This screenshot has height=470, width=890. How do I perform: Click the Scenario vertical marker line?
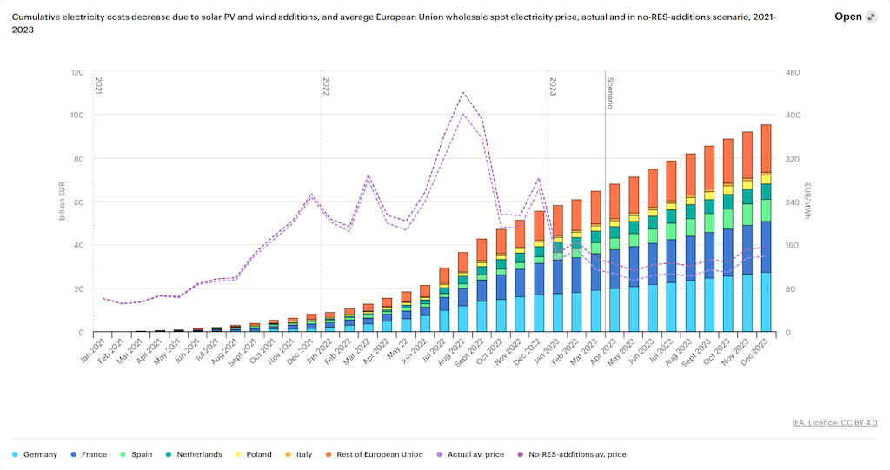click(605, 202)
